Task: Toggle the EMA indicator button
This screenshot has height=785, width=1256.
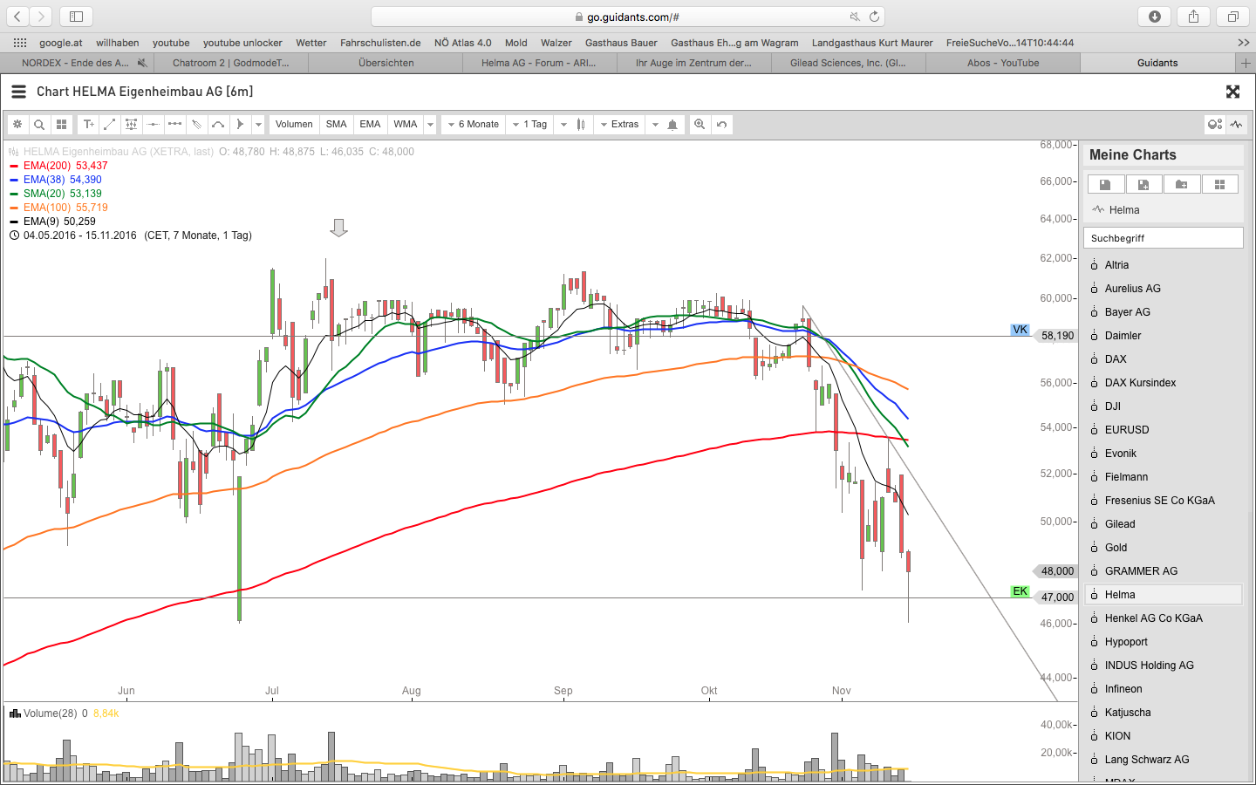Action: pyautogui.click(x=370, y=125)
